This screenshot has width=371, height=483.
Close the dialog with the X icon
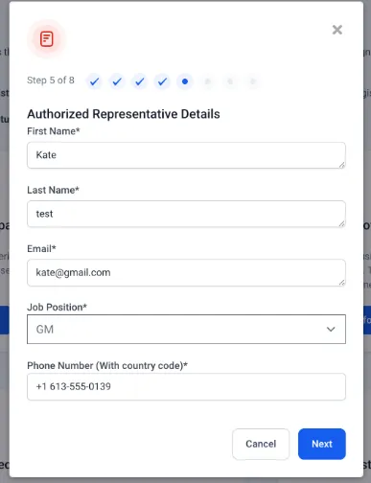337,30
